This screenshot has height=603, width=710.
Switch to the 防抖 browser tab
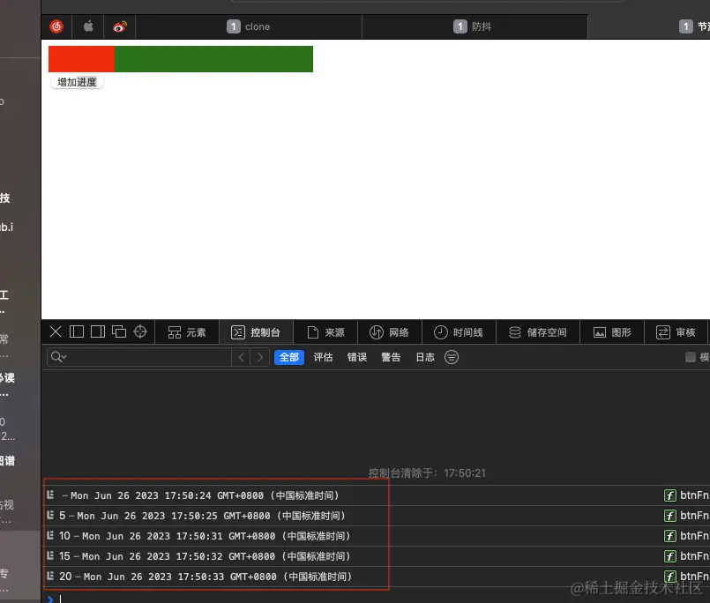point(475,26)
